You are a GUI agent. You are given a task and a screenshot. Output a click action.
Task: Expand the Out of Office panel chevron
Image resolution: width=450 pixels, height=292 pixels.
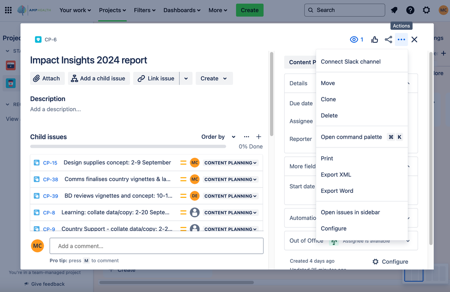coord(408,241)
